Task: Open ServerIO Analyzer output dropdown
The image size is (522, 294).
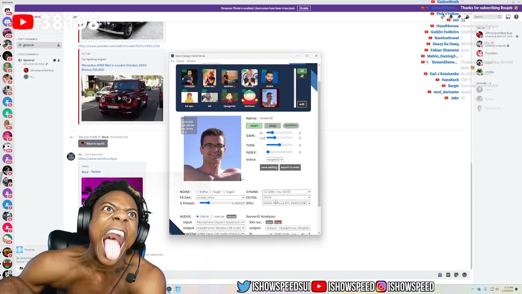Action: (288, 228)
